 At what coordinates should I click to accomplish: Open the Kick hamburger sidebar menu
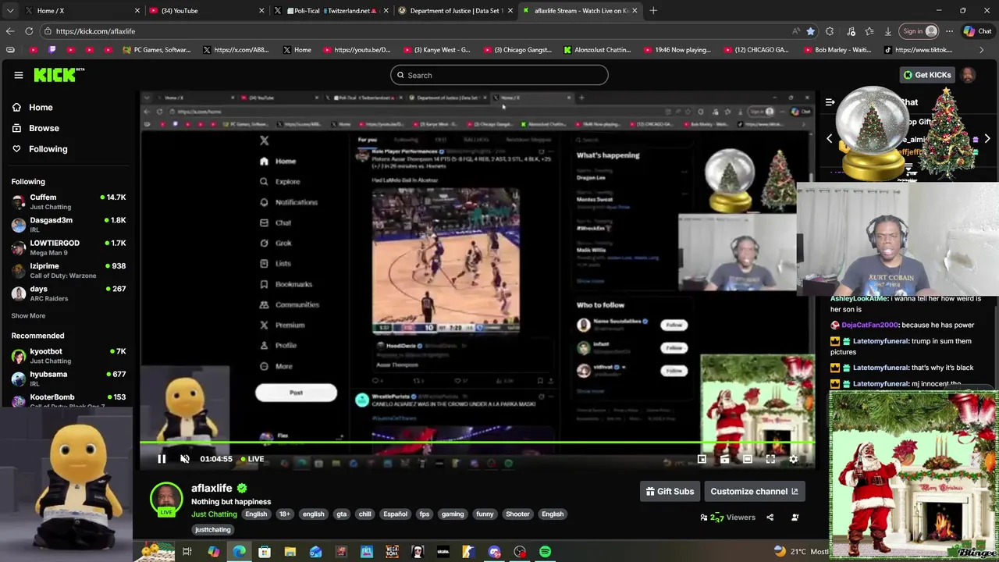(18, 75)
